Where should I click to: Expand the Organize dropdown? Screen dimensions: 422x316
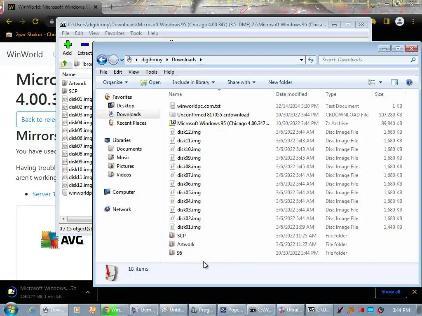coord(115,82)
